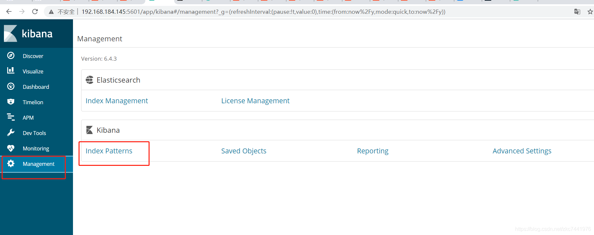Open the Saved Objects link
The width and height of the screenshot is (594, 235).
coord(244,151)
